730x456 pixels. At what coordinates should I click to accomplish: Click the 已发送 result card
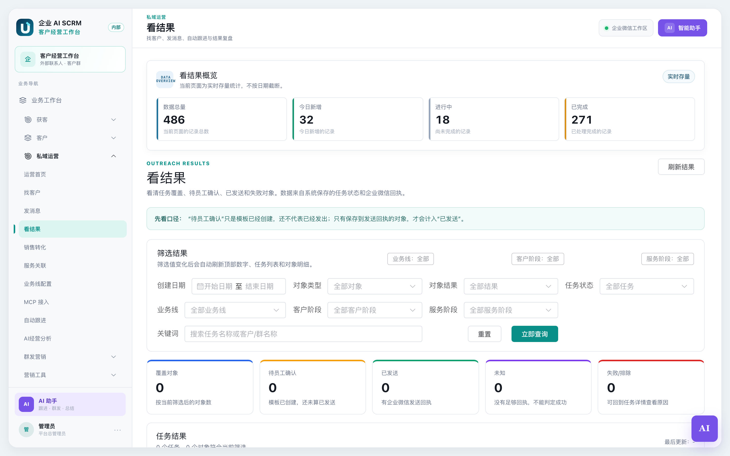tap(425, 387)
